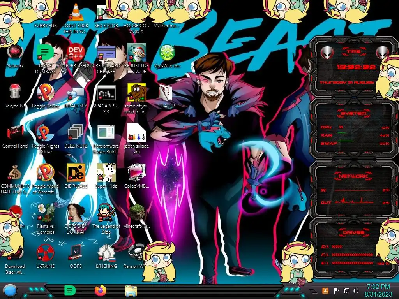Open Ransomware Maker Build... icon
This screenshot has height=299, width=399.
106,139
